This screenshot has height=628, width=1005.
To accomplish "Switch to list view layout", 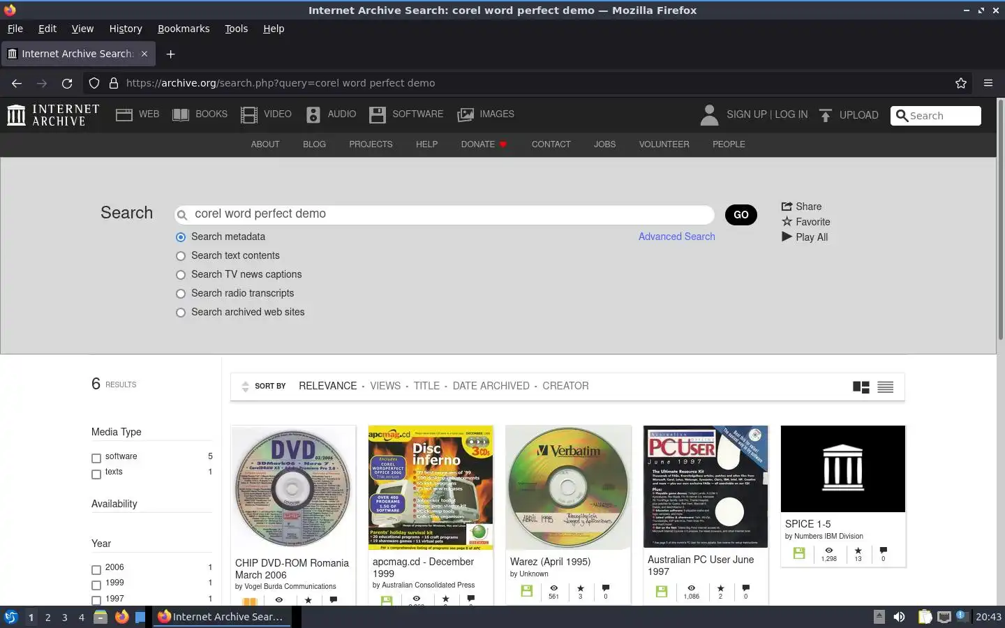I will tap(886, 387).
